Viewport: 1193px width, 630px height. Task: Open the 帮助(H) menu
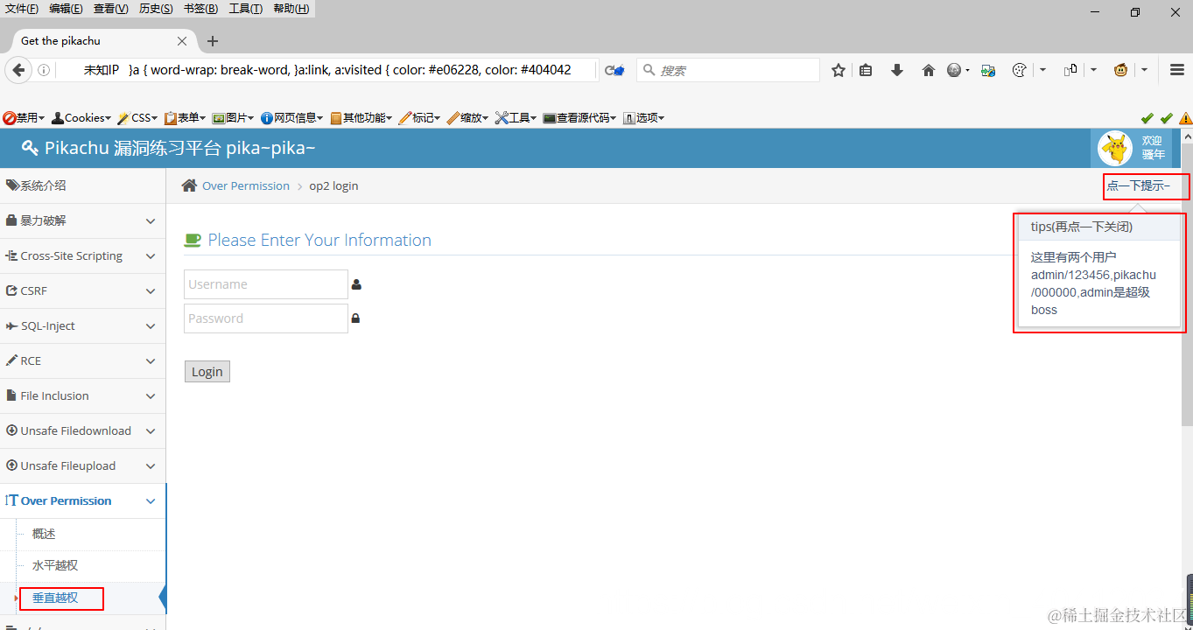point(291,9)
